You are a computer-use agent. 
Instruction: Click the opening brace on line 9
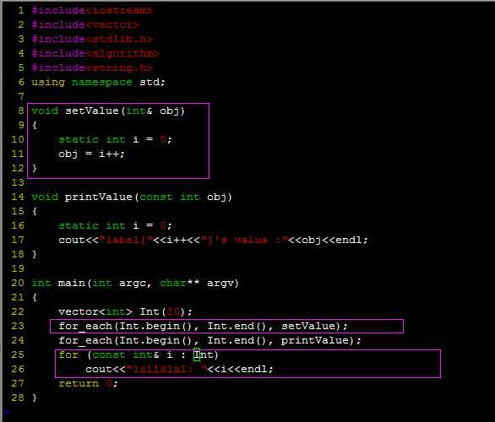(35, 125)
